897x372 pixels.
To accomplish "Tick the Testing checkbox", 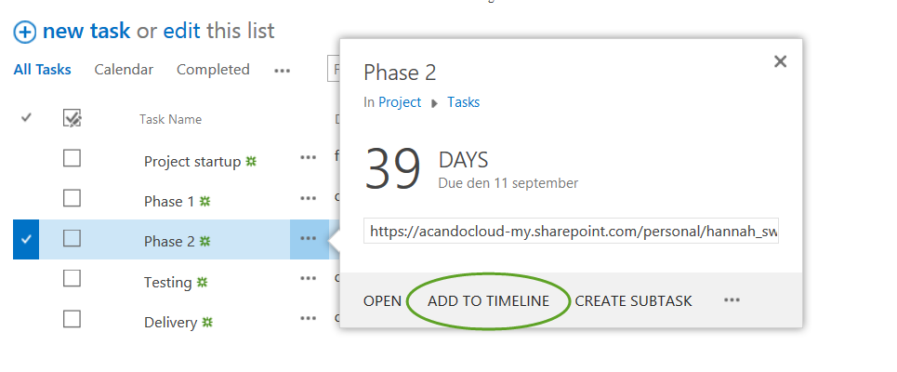I will point(72,279).
